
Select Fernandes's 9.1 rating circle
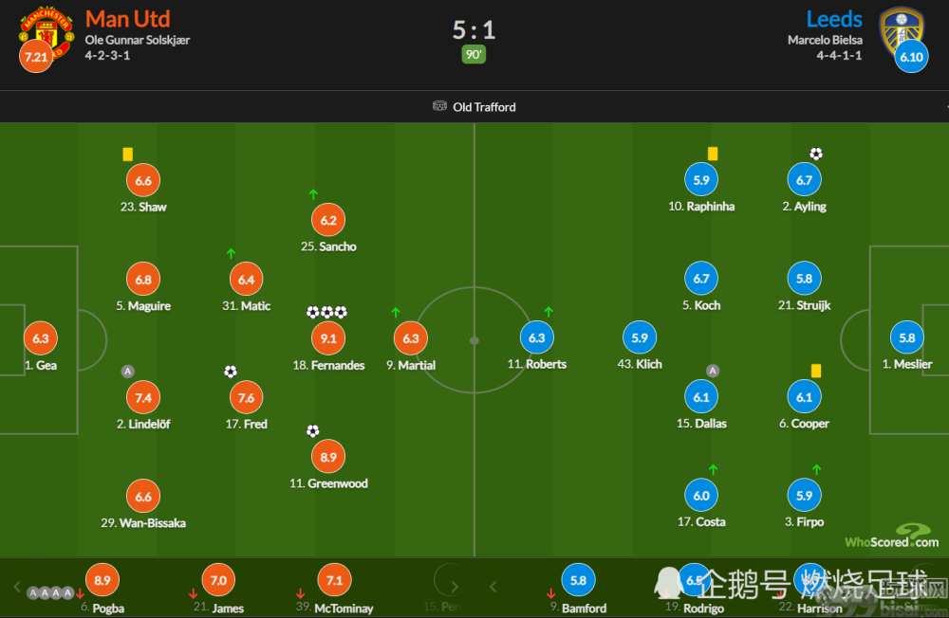[x=328, y=338]
